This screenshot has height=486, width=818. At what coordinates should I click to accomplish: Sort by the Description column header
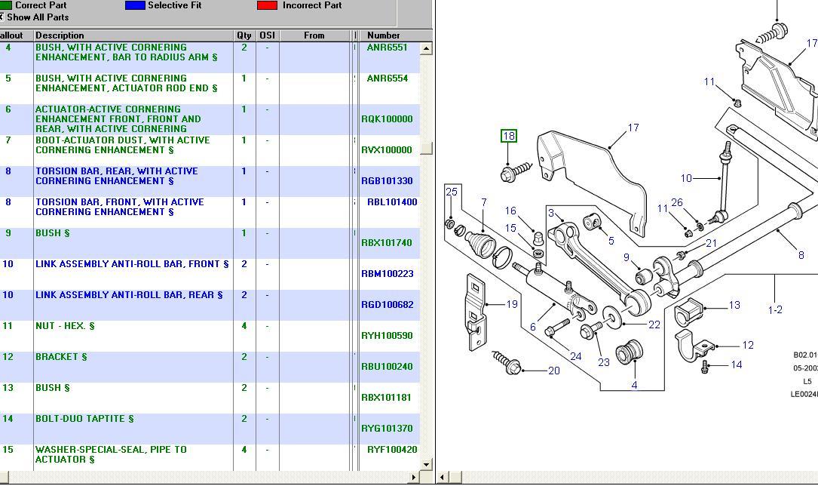133,35
